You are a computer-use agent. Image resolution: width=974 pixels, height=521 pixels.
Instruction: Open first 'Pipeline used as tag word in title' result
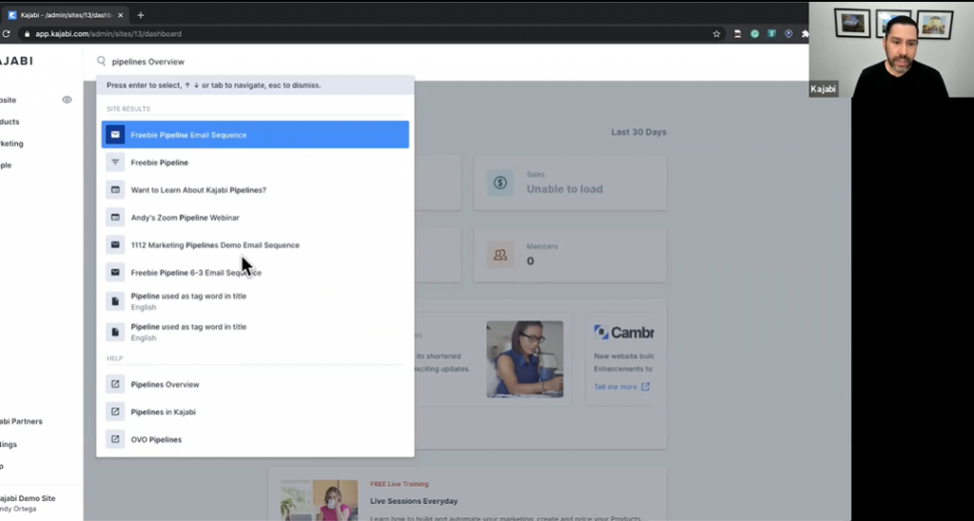click(x=255, y=301)
